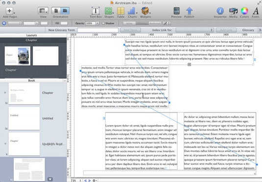Switch to portrait orientation
Screen dimensions: 262x182
[x=56, y=11]
